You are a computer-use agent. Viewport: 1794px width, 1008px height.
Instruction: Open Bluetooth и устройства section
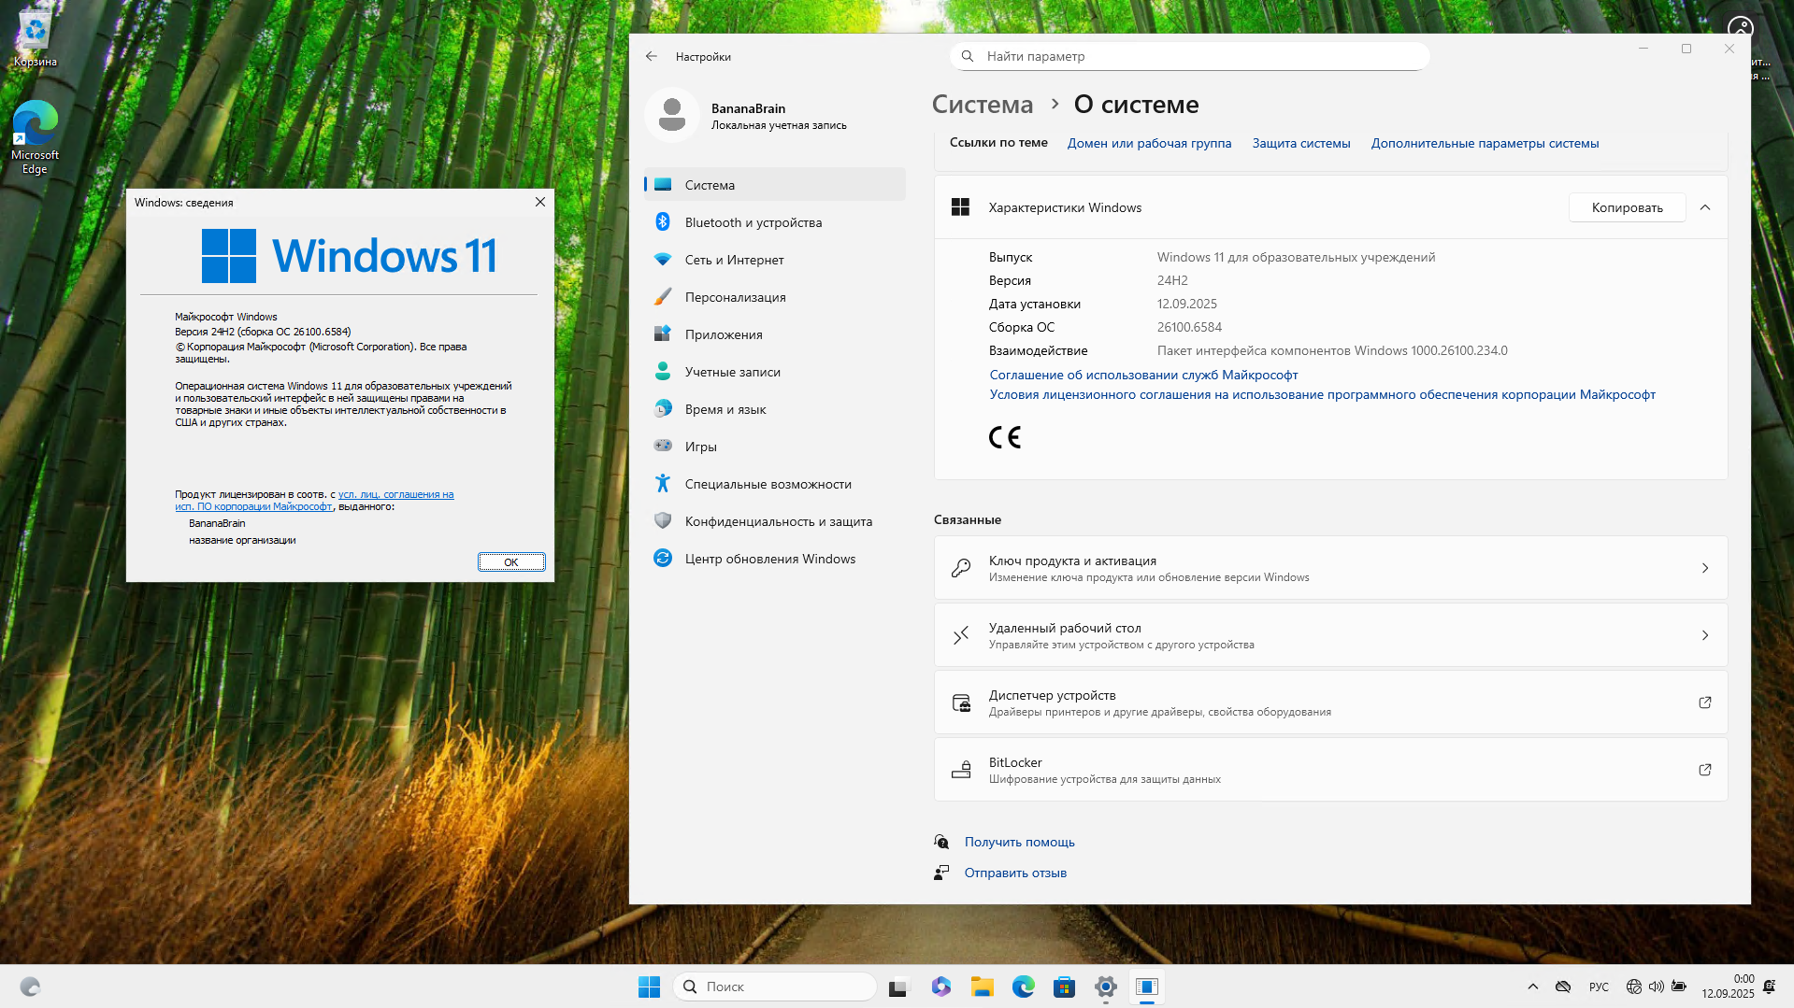pos(775,222)
